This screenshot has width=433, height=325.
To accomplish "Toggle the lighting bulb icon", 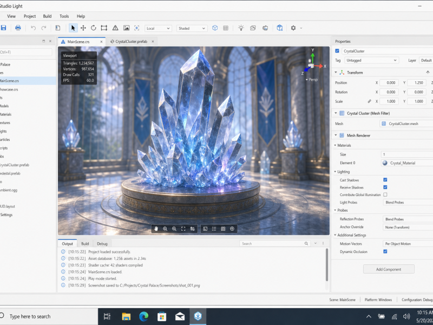I will 241,28.
